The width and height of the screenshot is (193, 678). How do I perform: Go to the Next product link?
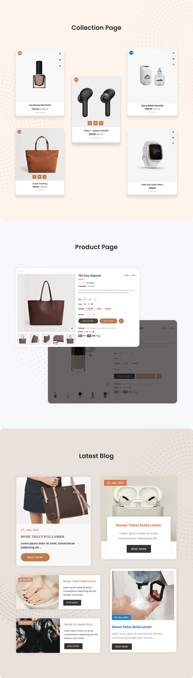tap(134, 276)
